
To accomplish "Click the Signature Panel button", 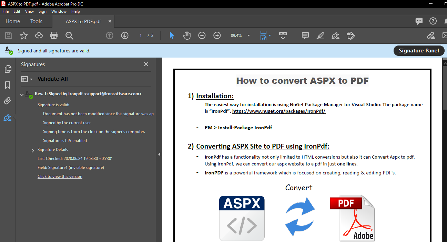I will point(419,51).
